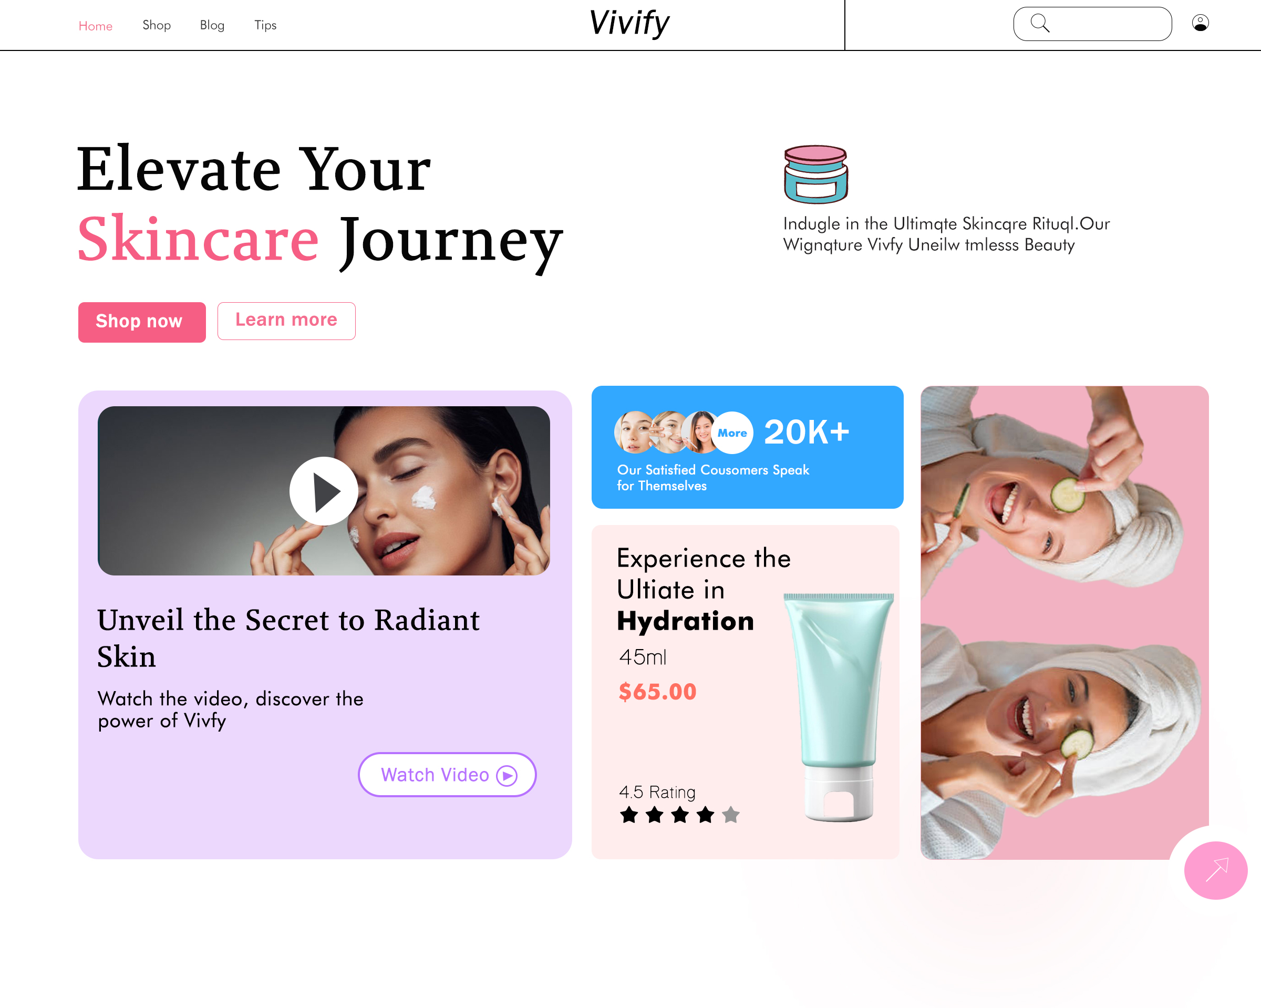1261x1008 pixels.
Task: Click the teal hydration tube product image
Action: [x=839, y=707]
